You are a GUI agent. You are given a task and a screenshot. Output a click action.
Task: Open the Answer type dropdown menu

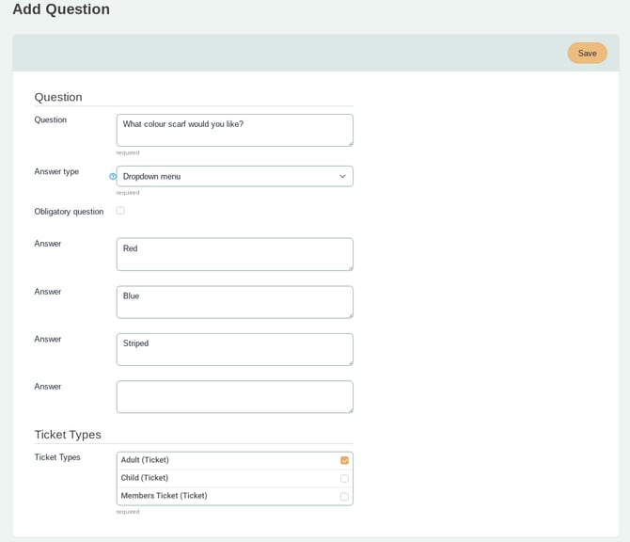point(234,176)
